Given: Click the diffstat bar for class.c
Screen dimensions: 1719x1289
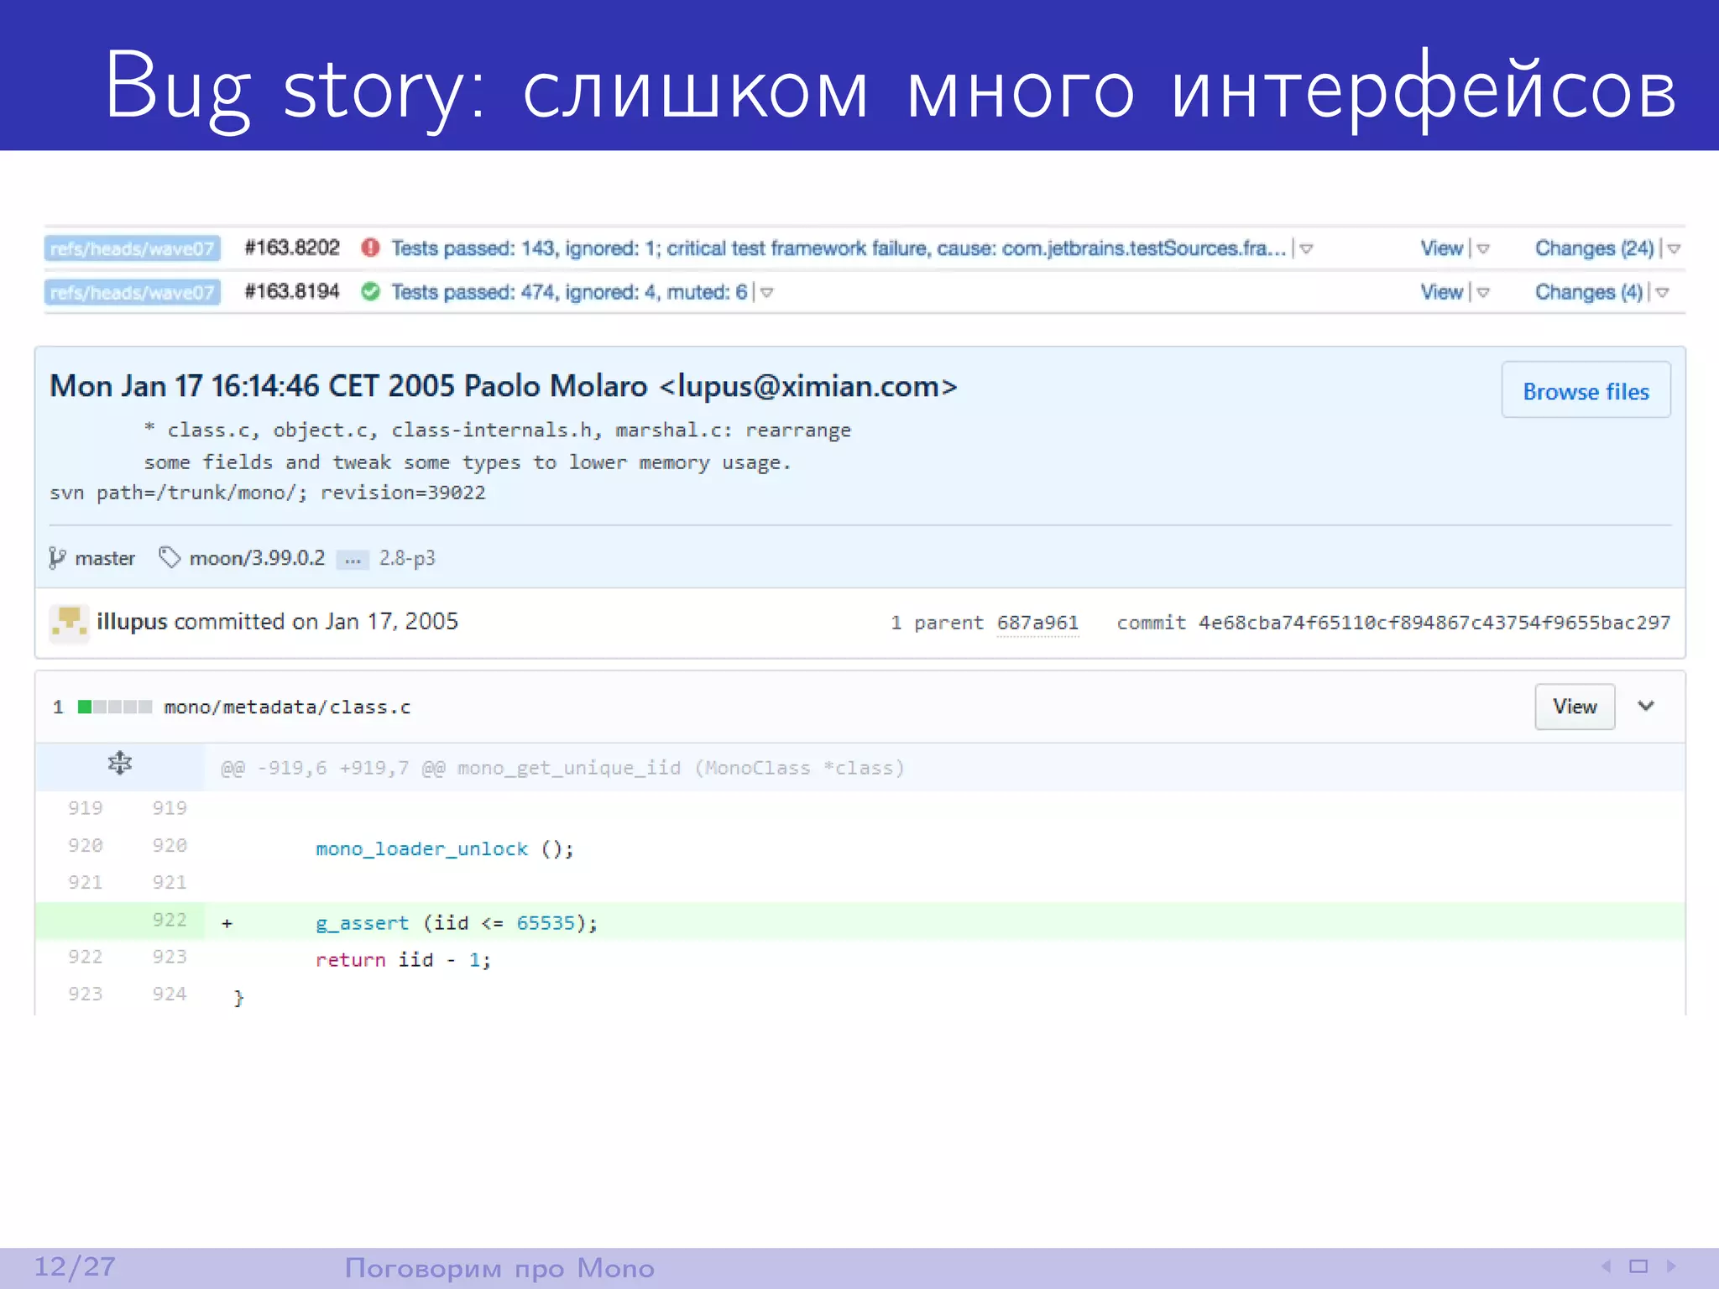Looking at the screenshot, I should click(x=115, y=707).
